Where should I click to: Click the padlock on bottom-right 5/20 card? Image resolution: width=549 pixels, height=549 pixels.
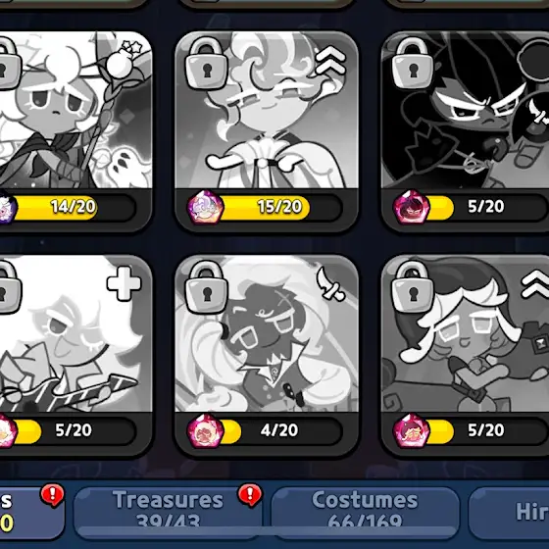[413, 287]
